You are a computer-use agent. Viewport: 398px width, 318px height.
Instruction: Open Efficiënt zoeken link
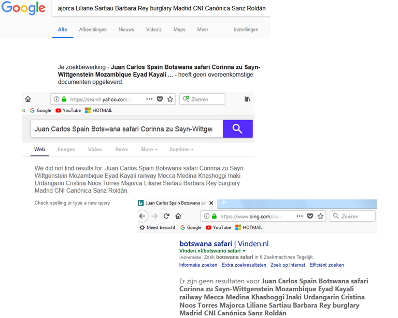pos(326,265)
